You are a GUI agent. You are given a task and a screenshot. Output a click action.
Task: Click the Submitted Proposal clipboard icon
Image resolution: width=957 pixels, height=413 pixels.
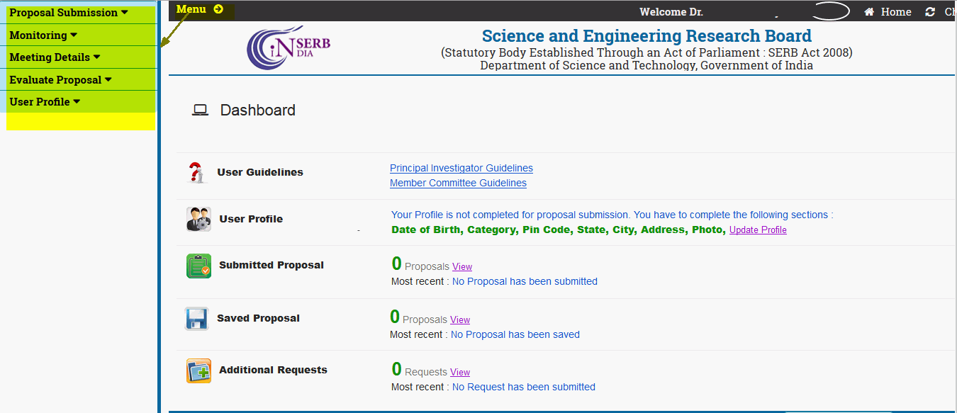tap(198, 266)
